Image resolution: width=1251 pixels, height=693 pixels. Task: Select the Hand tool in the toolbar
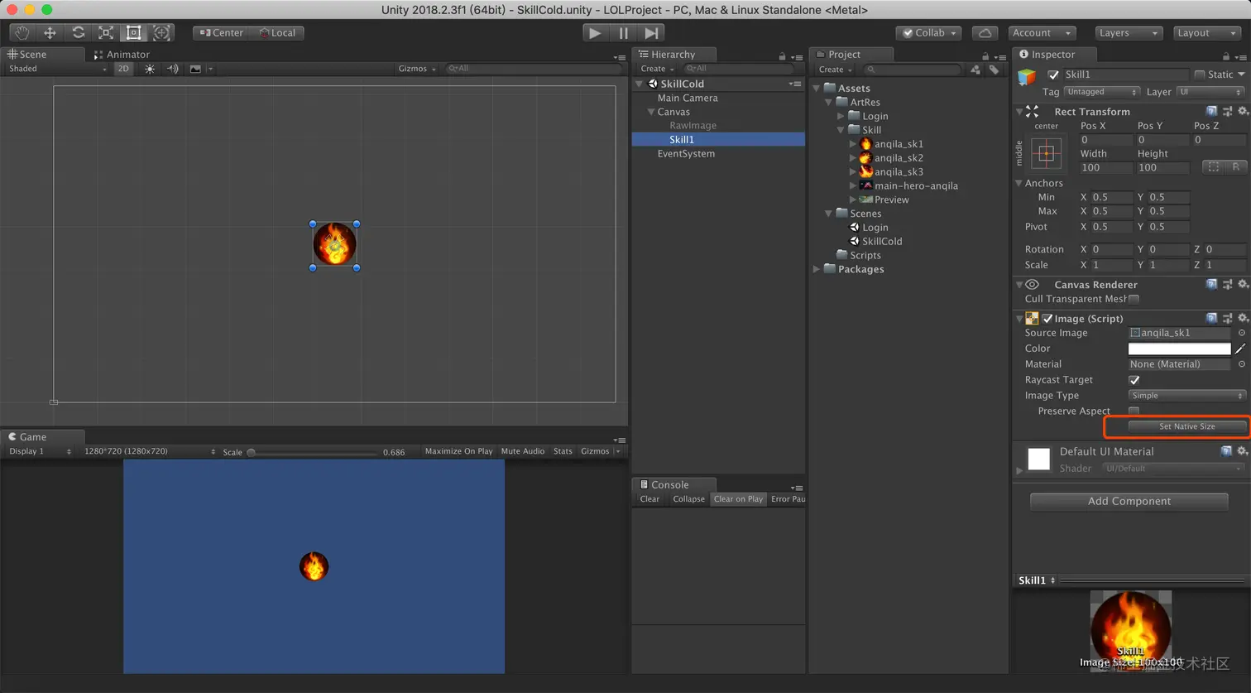pyautogui.click(x=22, y=32)
